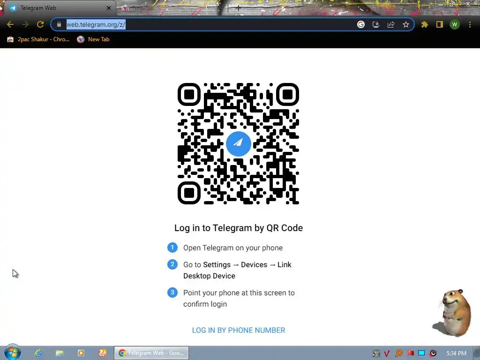480x360 pixels.
Task: Click the 5:34 PM clock
Action: point(456,353)
